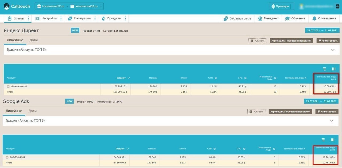Open Оповещения notifications
The image size is (342, 168).
324,18
